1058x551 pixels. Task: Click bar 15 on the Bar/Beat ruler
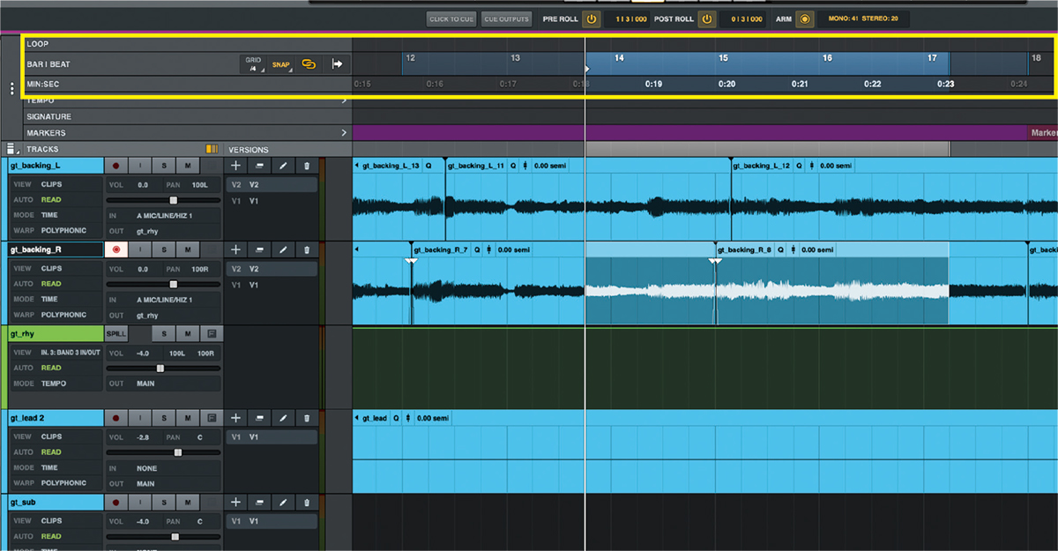click(x=723, y=58)
